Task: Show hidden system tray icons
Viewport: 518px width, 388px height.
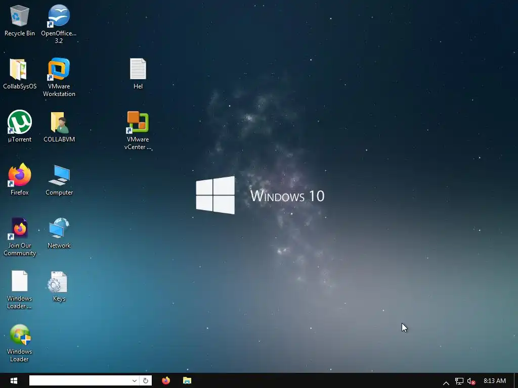Action: pyautogui.click(x=446, y=382)
